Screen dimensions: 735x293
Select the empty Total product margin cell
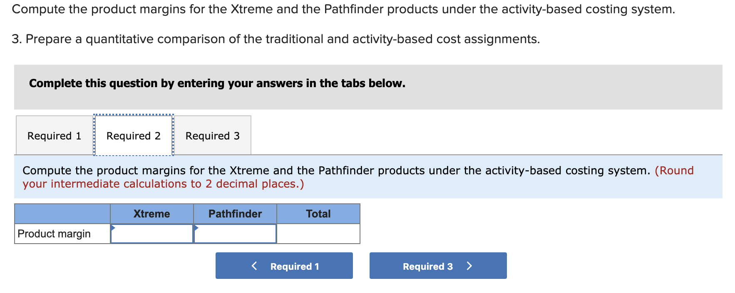click(318, 234)
